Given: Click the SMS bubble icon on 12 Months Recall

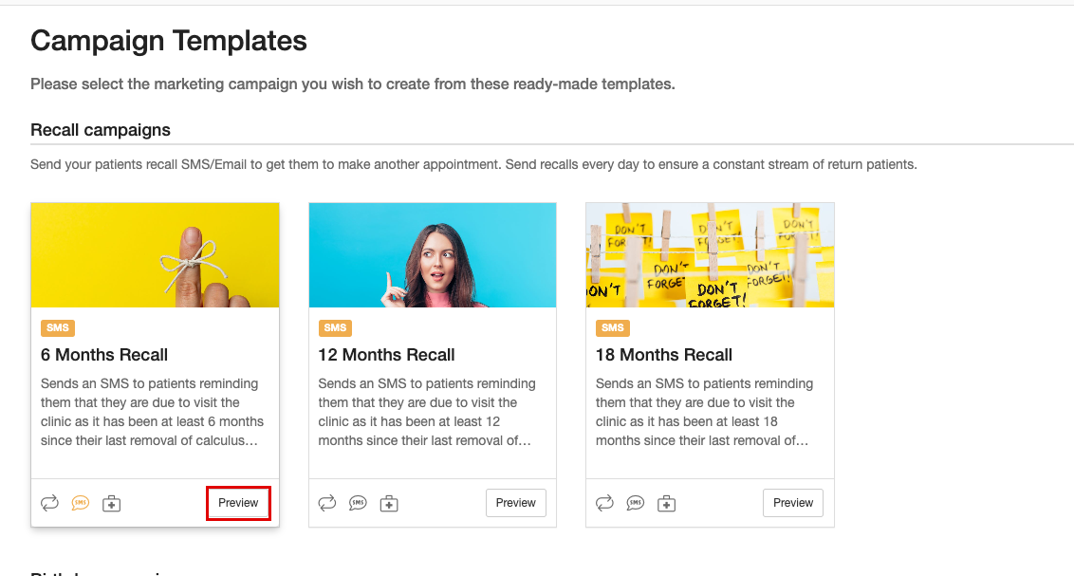Looking at the screenshot, I should coord(358,503).
